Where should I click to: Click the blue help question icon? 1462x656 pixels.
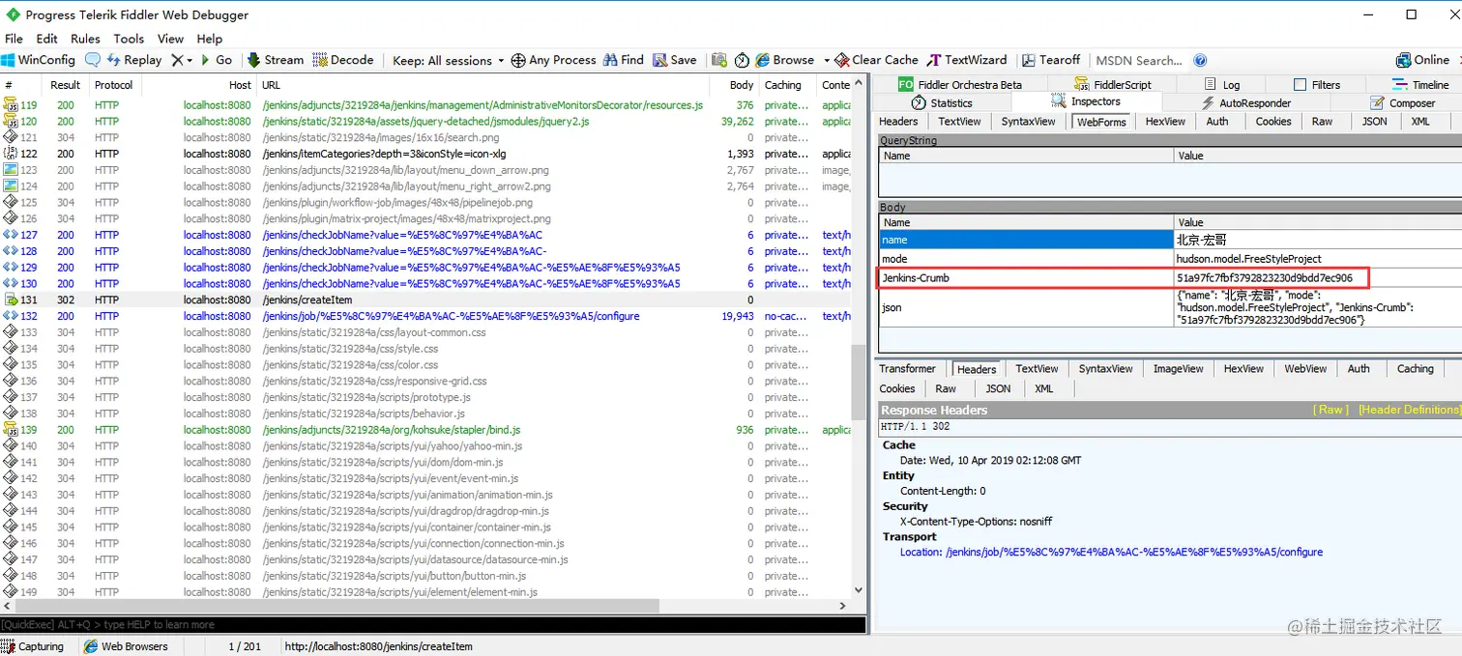pyautogui.click(x=1200, y=60)
